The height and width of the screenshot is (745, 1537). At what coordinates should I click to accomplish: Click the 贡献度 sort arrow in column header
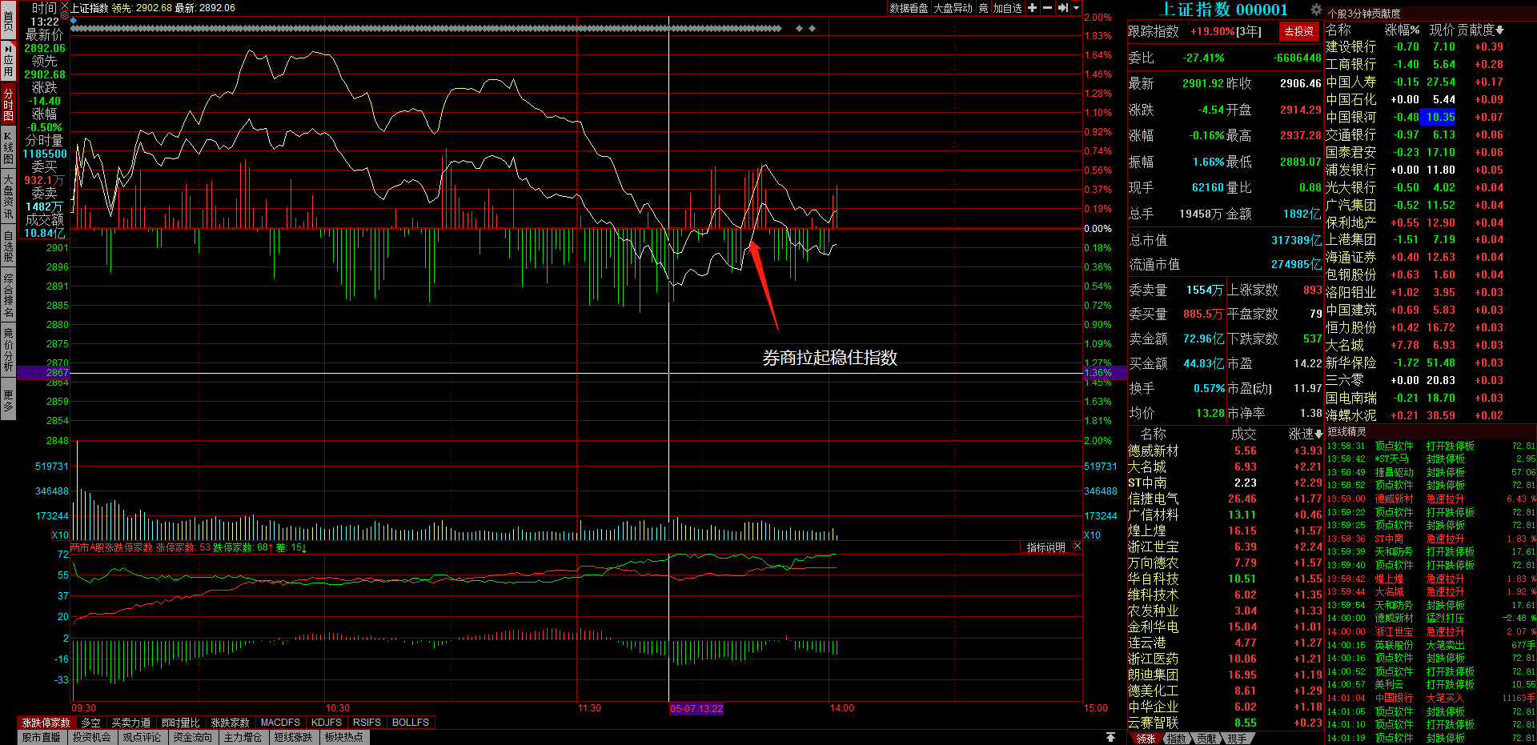pyautogui.click(x=1499, y=30)
